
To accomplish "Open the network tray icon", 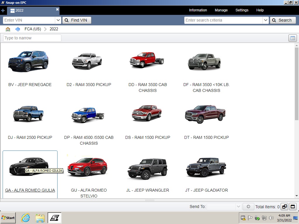I will coord(264,218).
